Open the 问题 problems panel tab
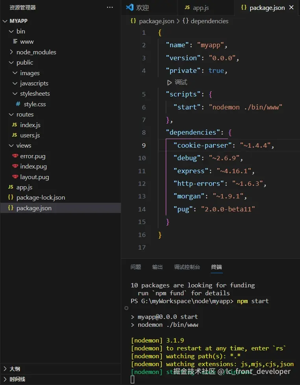The image size is (300, 385). coord(136,267)
